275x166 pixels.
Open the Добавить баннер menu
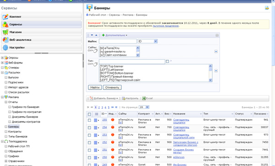pyautogui.click(x=104, y=98)
